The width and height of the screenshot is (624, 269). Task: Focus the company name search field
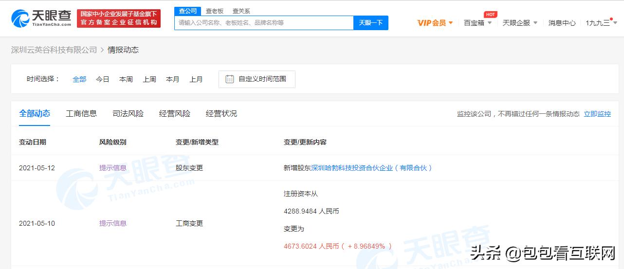click(x=264, y=23)
